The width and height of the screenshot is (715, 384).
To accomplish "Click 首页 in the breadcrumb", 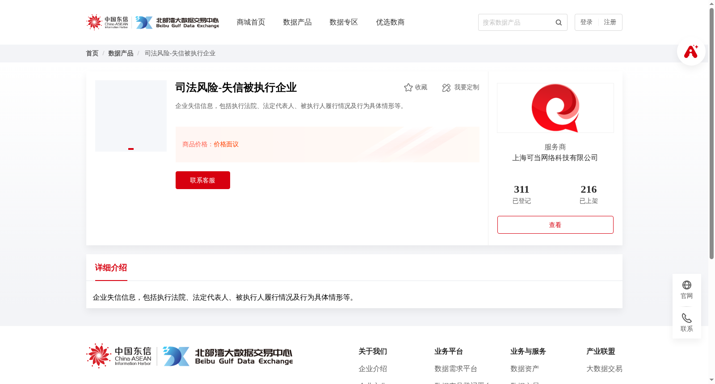I will (92, 53).
